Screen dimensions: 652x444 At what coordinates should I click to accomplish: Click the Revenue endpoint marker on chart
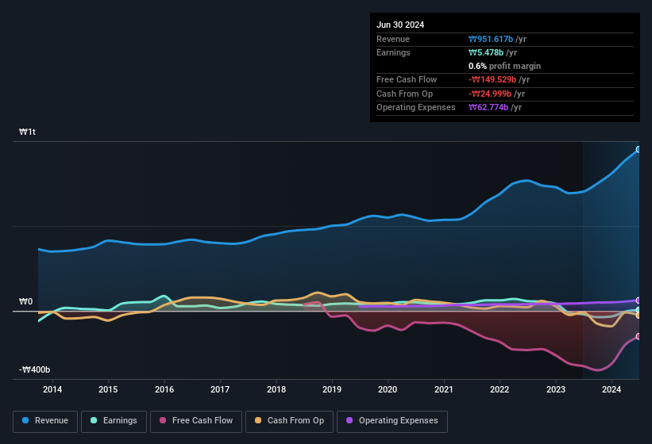tap(638, 149)
